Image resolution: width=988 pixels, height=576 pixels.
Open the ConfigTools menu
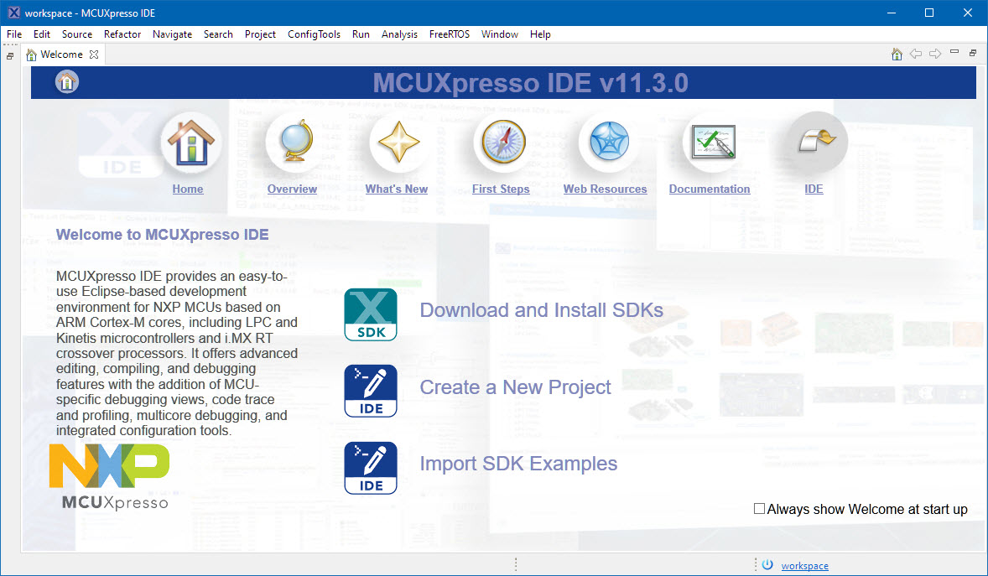(314, 34)
